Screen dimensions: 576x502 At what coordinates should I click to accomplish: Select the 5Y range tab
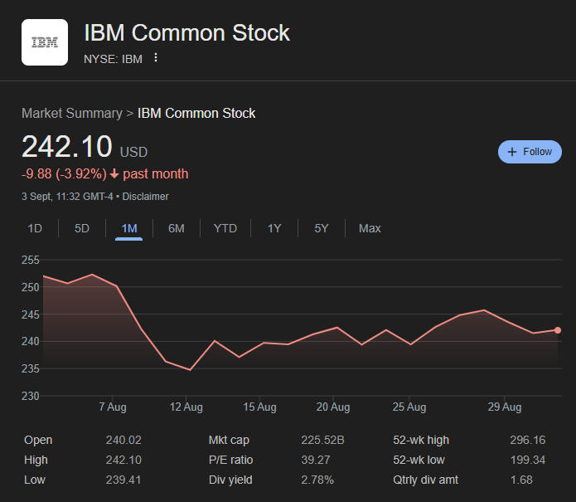pyautogui.click(x=322, y=228)
